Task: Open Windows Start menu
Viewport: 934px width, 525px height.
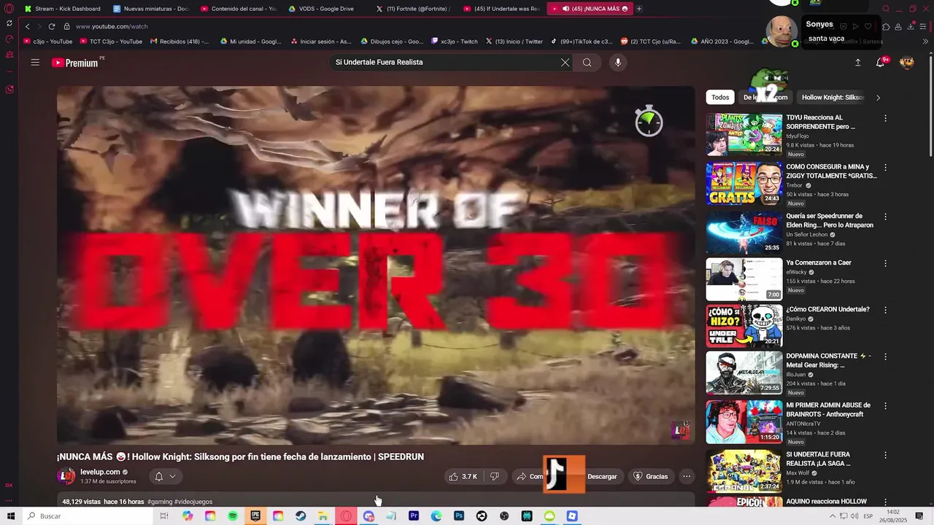Action: [11, 516]
